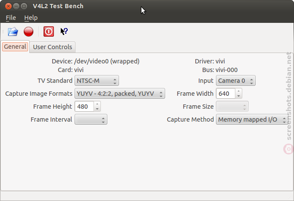Open the Frame Size dropdown

pyautogui.click(x=232, y=107)
